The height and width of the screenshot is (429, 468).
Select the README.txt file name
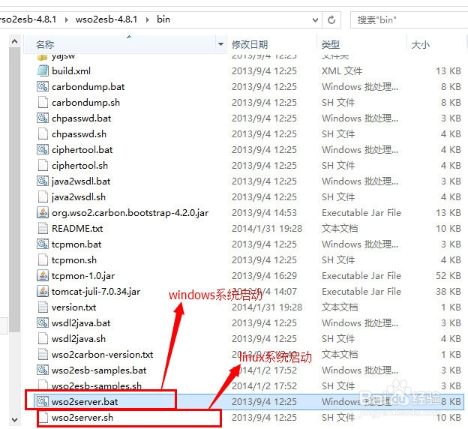[77, 229]
